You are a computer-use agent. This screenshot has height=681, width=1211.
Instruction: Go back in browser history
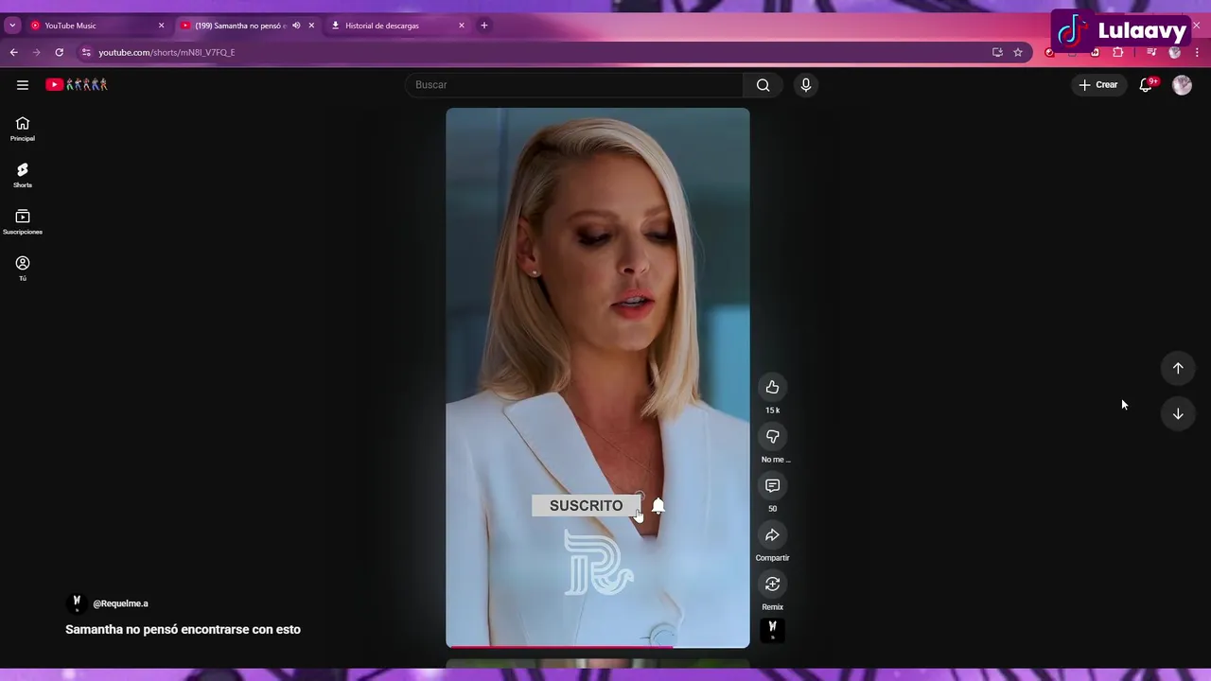14,52
